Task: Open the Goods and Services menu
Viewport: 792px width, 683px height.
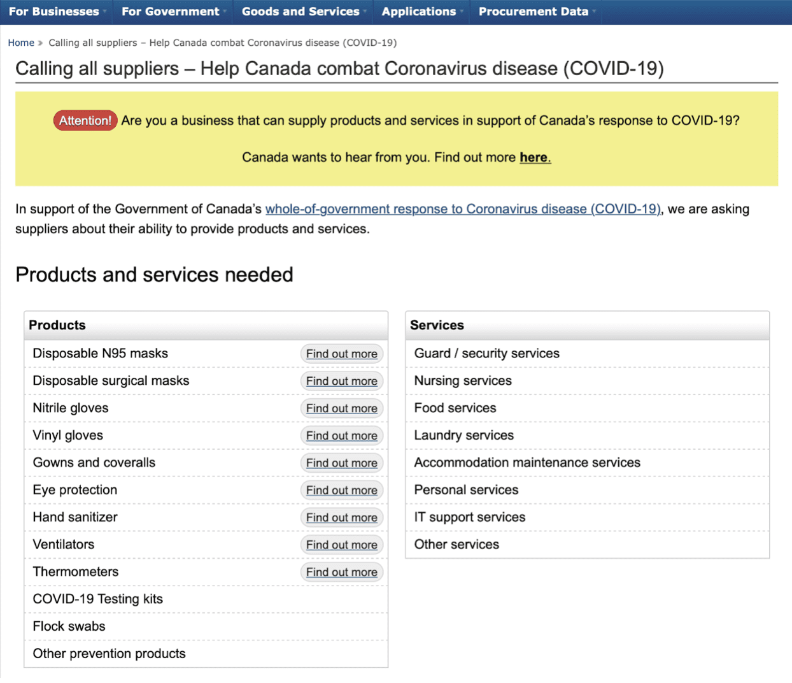Action: pos(304,11)
